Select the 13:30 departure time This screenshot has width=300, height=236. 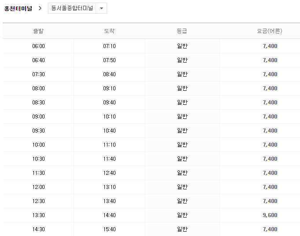(x=38, y=215)
